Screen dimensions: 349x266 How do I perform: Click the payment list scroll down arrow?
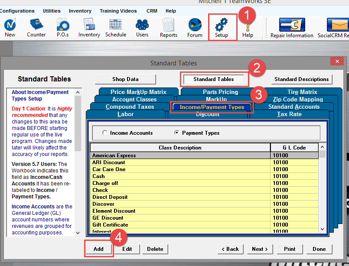coord(322,229)
